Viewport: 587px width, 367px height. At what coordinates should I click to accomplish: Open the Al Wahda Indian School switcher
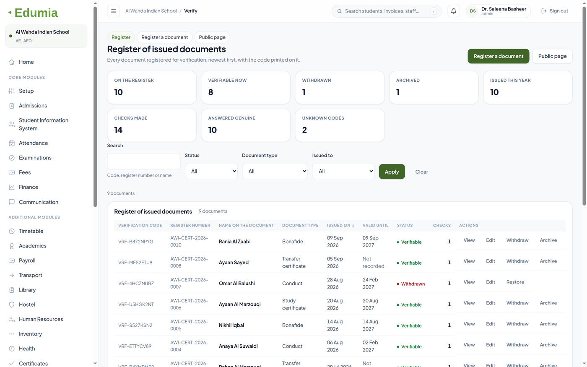click(x=46, y=36)
